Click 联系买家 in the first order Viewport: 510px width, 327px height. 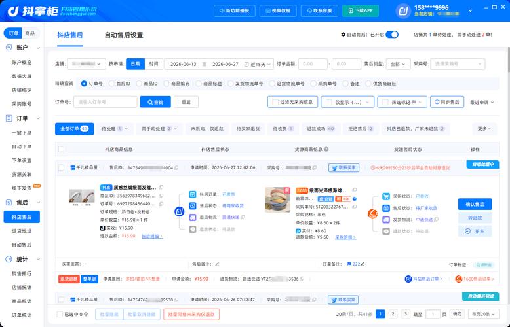point(343,167)
